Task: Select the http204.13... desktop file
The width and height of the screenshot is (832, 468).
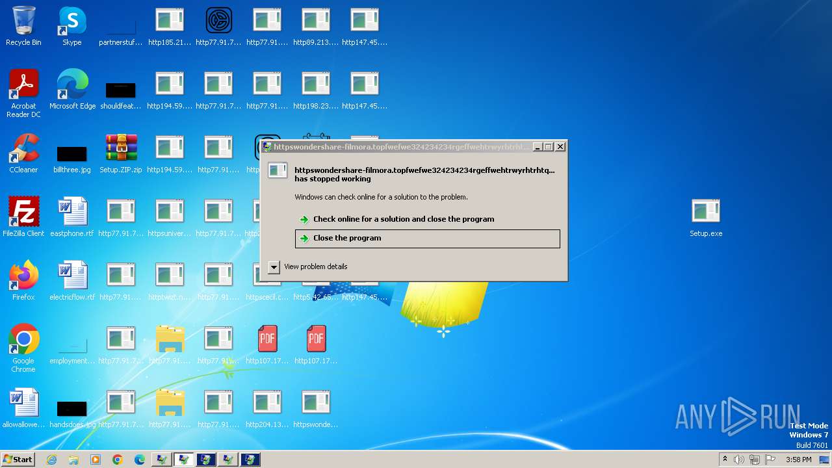Action: point(267,409)
